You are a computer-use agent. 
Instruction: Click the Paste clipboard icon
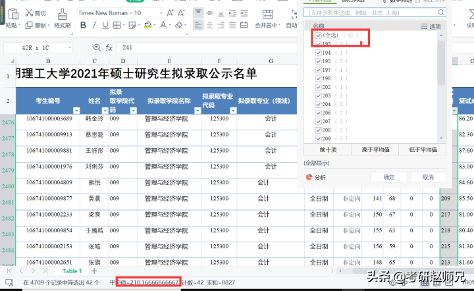(13, 14)
